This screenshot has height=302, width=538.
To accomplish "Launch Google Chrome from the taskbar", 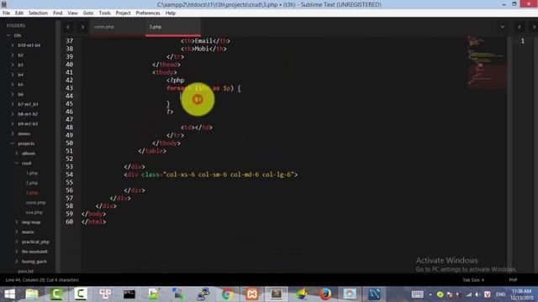I will (x=227, y=294).
